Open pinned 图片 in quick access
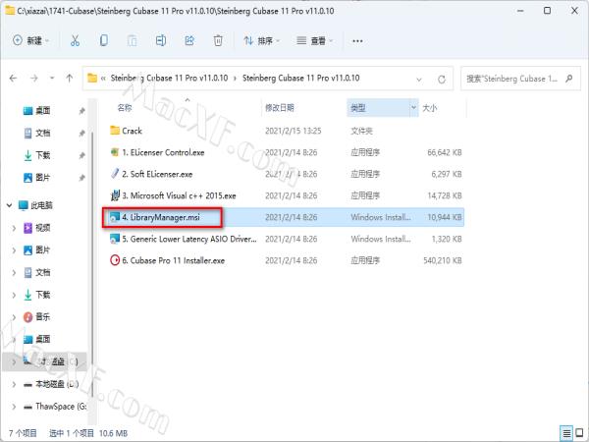589x442 pixels. pos(42,178)
